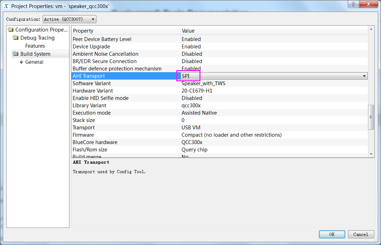381x245 pixels.
Task: Click the Speaker_with_TWS value
Action: tap(204, 83)
